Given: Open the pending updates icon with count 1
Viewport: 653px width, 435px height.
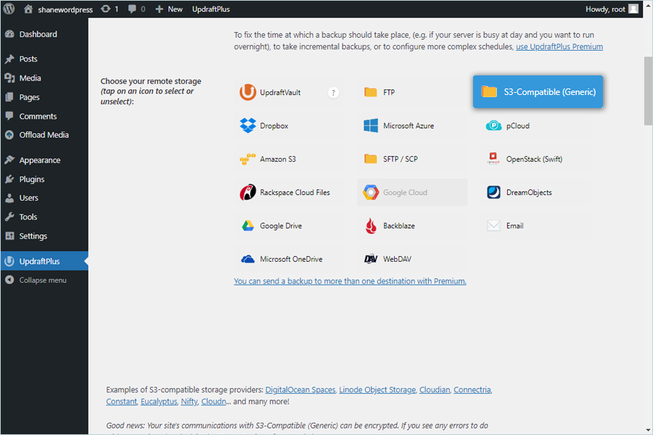Looking at the screenshot, I should coord(110,9).
